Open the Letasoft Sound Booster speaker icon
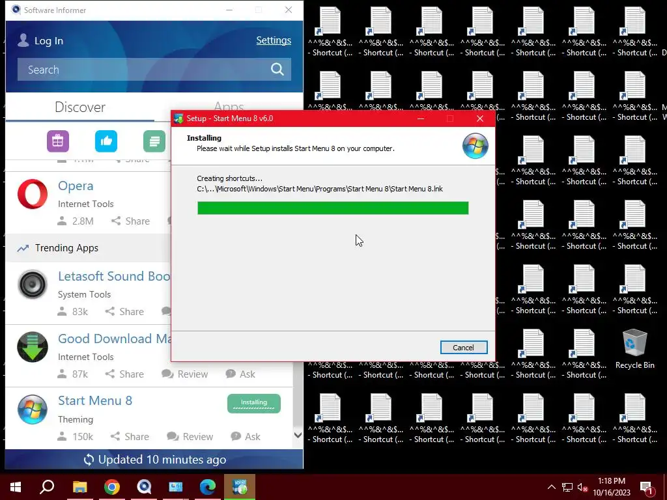 point(33,285)
